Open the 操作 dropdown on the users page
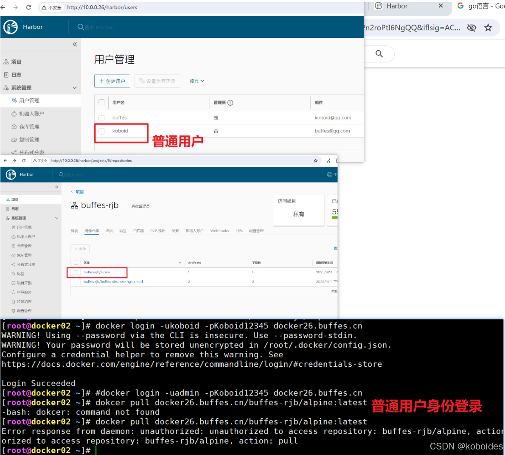505x455 pixels. (197, 81)
